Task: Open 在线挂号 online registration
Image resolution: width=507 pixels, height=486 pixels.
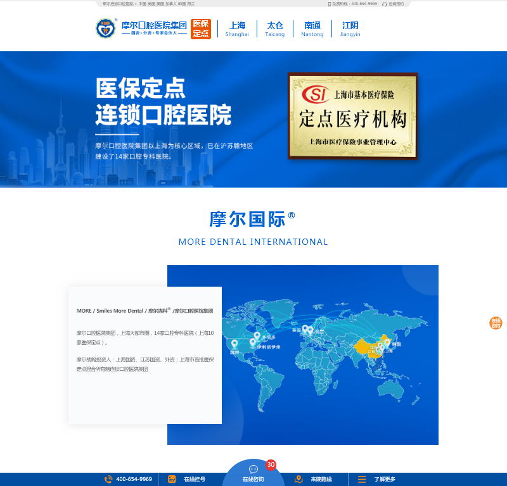Action: point(195,479)
